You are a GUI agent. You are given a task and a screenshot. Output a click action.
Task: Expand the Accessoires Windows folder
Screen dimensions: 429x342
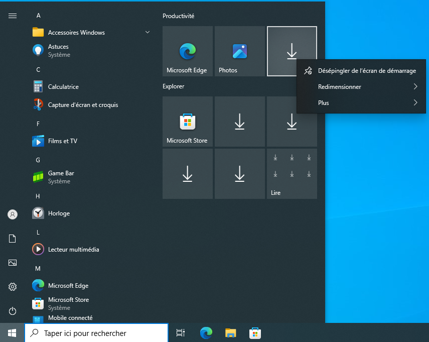(x=91, y=33)
